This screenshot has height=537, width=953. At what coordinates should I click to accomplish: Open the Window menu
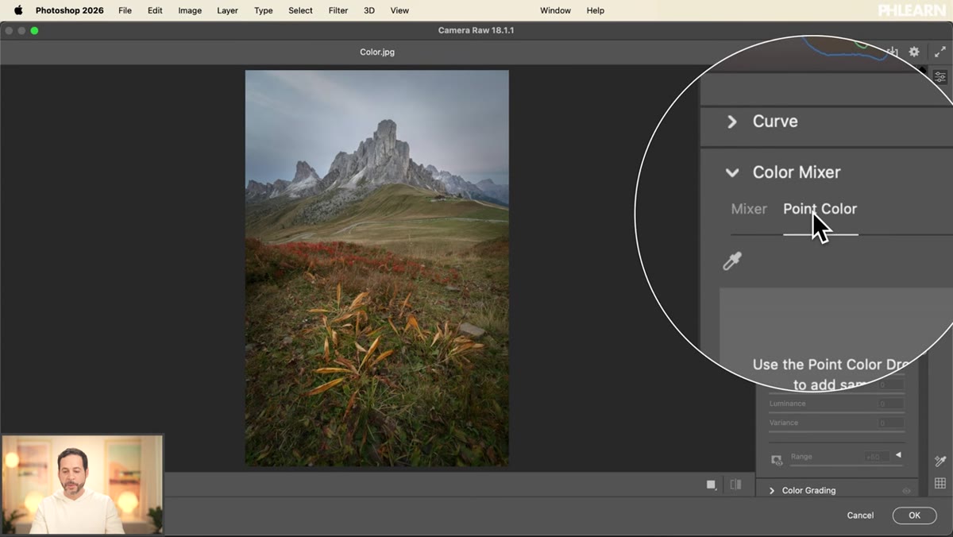555,10
